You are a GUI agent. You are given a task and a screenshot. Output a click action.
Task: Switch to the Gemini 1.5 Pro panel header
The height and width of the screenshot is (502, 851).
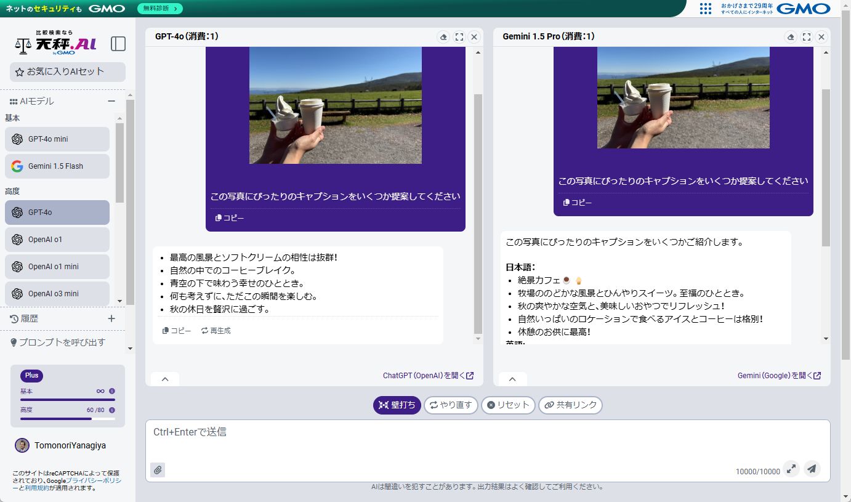click(x=549, y=36)
